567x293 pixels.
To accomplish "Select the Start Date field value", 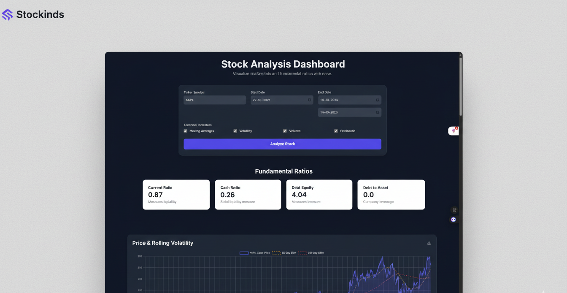I will coord(276,100).
